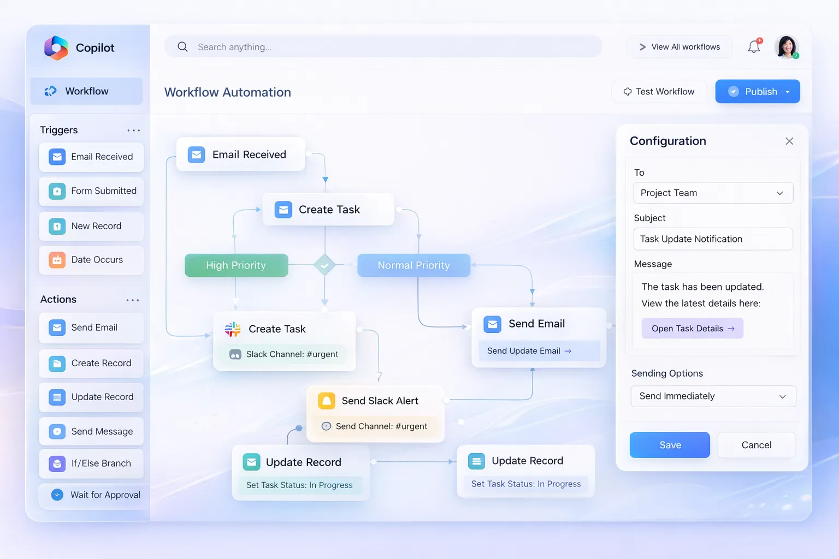
Task: Select the If/Else Branch action label
Action: pyautogui.click(x=101, y=463)
